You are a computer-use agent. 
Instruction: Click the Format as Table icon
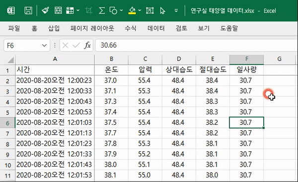70,10
